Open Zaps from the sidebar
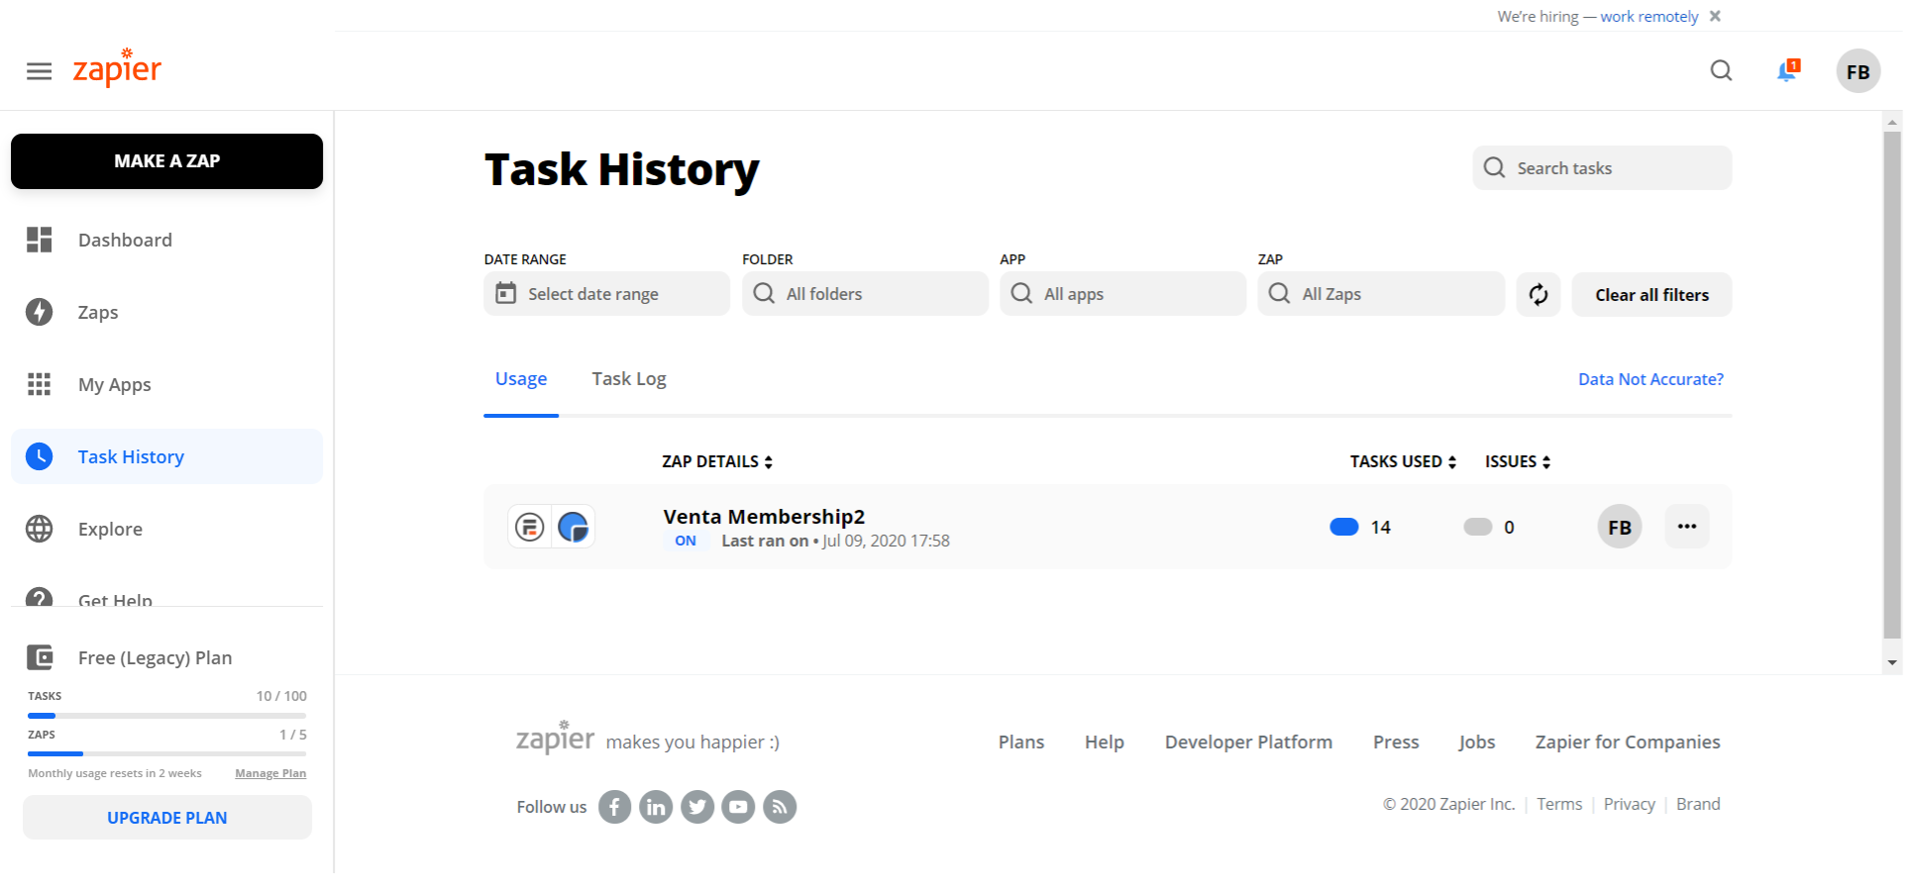This screenshot has width=1914, height=892. pos(166,312)
